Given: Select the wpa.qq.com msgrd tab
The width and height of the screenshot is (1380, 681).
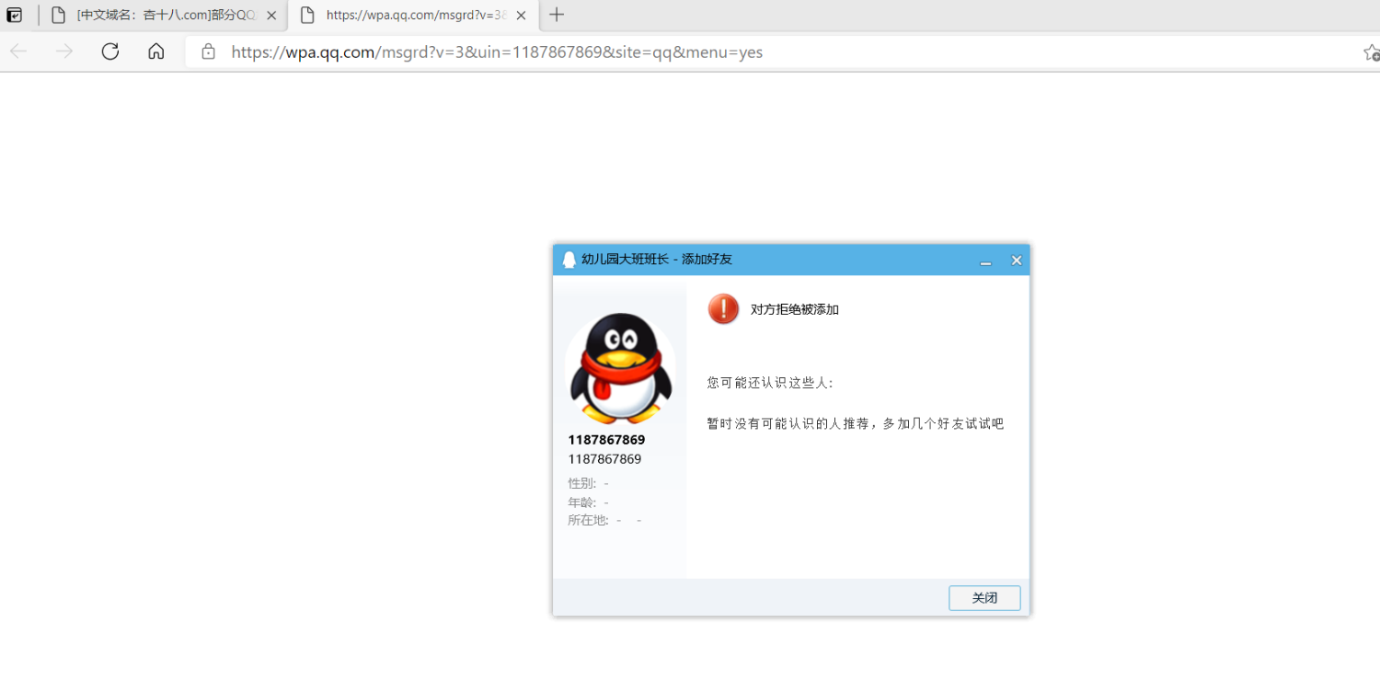Looking at the screenshot, I should click(x=416, y=15).
